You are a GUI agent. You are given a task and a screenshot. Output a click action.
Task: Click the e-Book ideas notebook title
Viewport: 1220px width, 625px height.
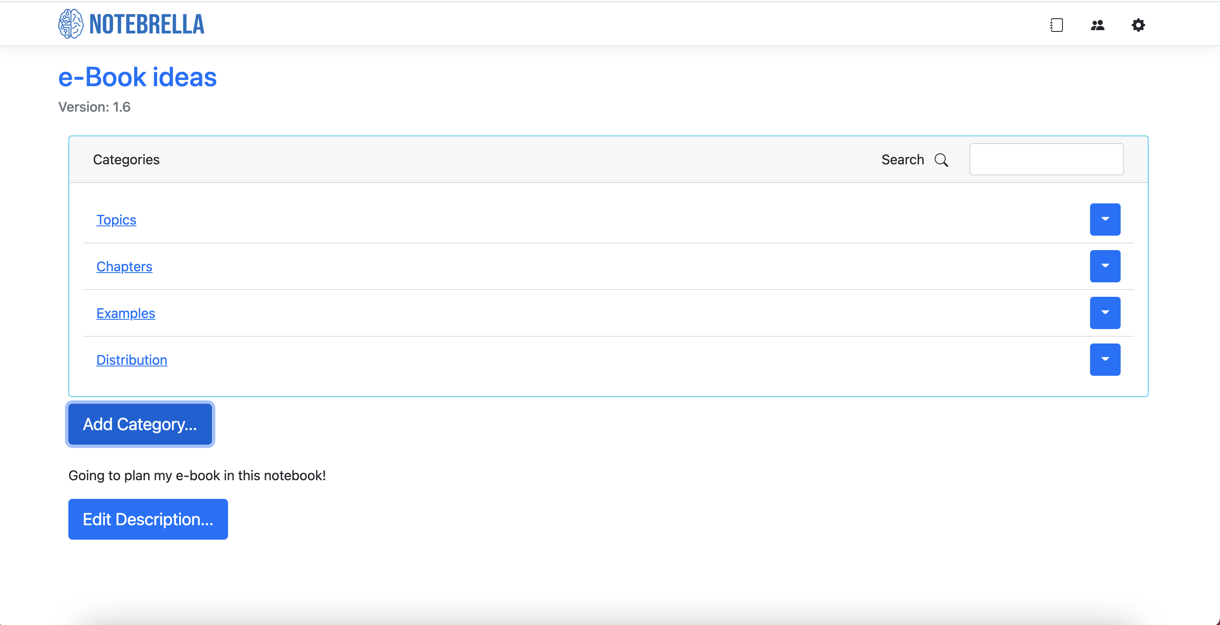click(137, 77)
